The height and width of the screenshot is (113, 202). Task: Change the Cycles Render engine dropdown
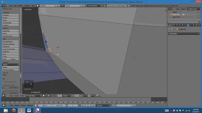pos(94,6)
